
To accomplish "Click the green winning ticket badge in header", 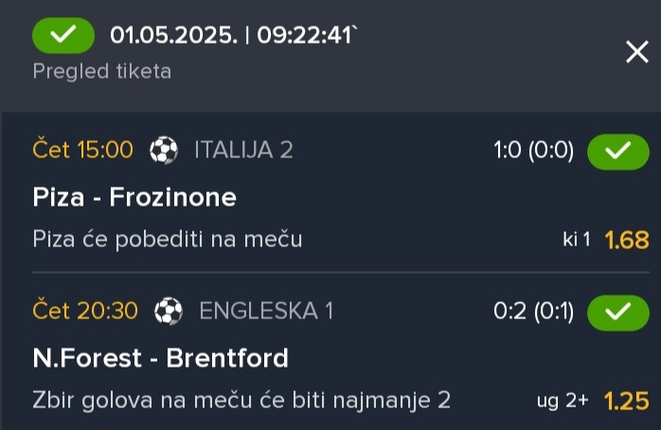I will 63,35.
